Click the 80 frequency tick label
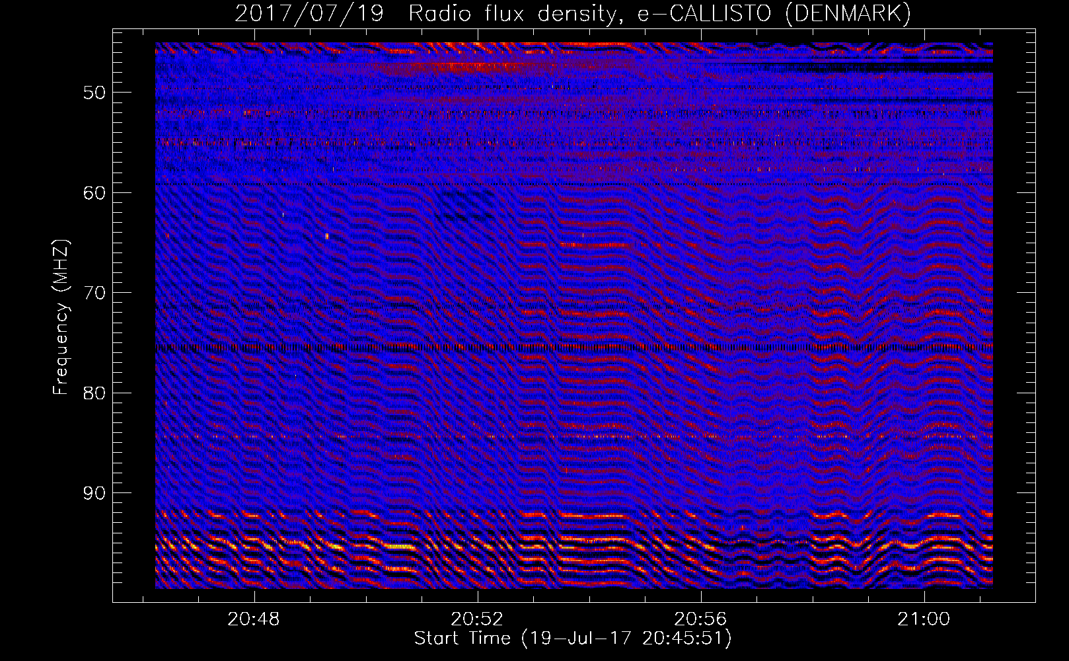 94,393
